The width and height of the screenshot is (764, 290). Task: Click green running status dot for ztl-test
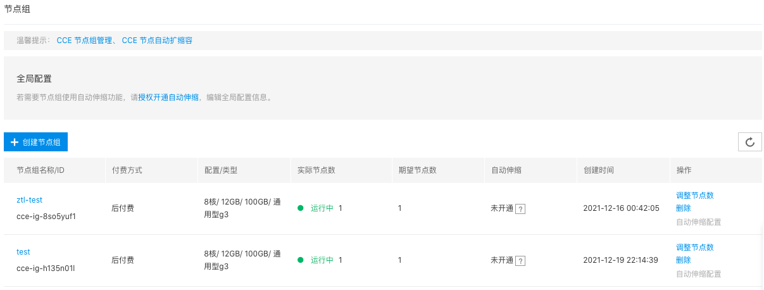301,208
